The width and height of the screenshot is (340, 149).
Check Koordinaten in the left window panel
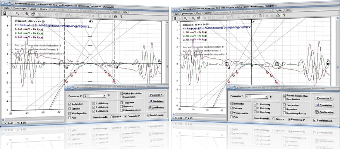122,97
